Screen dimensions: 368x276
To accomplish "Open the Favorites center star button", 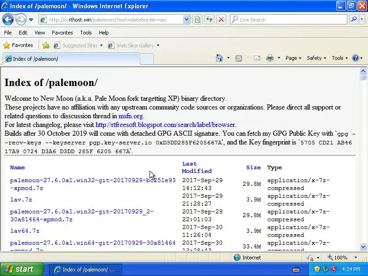I will 18,45.
